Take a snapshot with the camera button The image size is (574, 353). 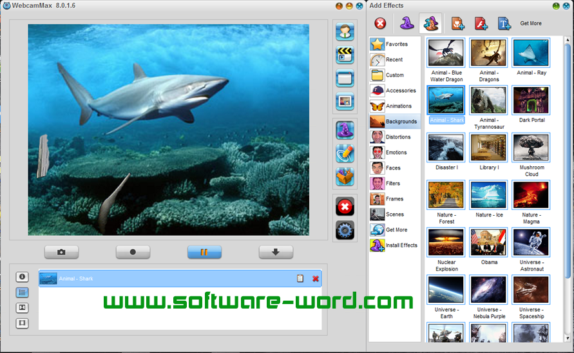[61, 252]
